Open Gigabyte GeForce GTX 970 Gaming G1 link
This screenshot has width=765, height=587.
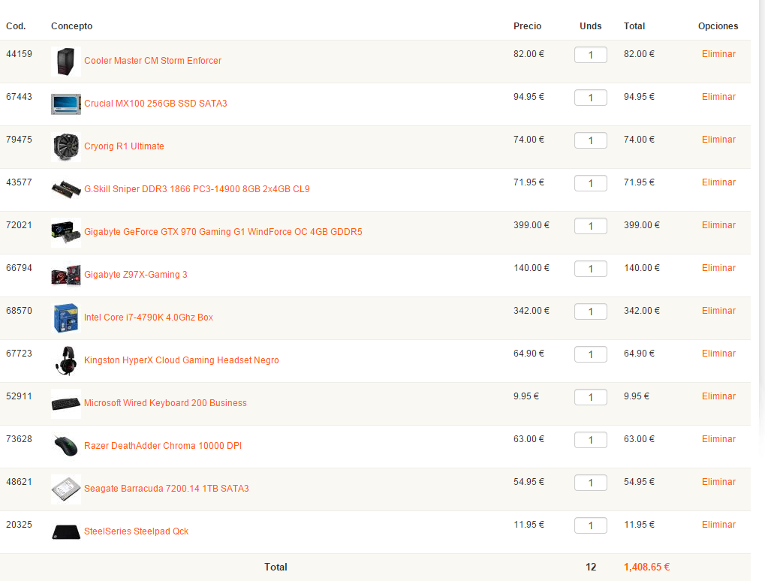[223, 232]
